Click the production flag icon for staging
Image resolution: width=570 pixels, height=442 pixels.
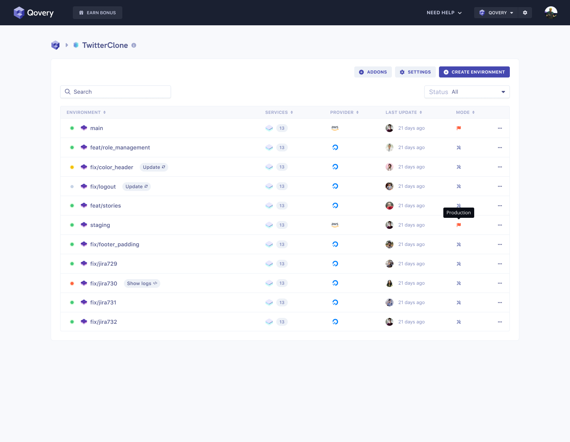[x=459, y=225]
